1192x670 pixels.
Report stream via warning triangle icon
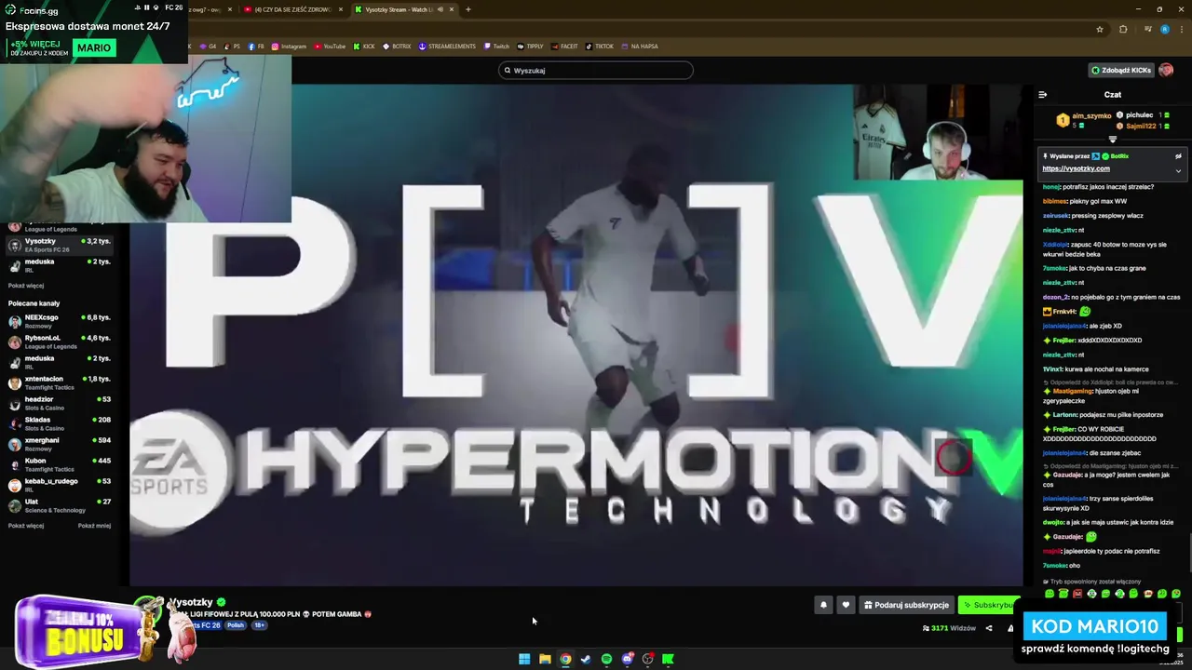pos(1010,628)
